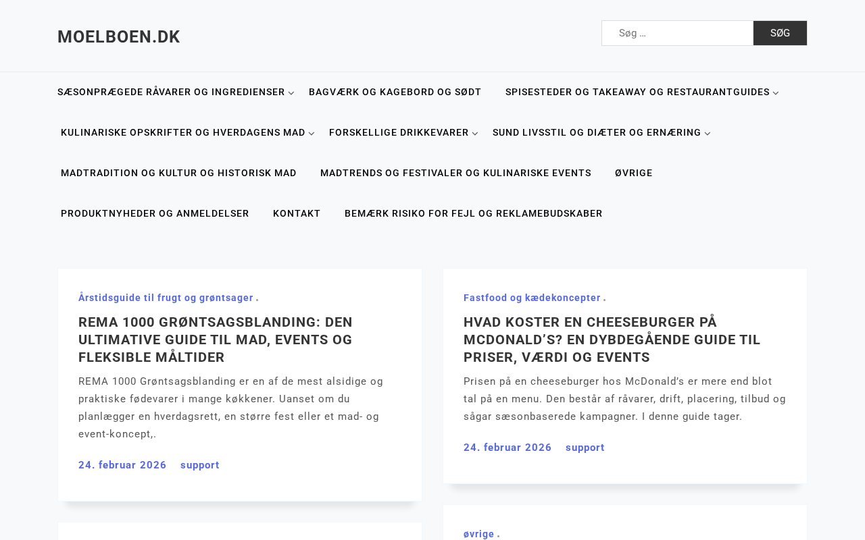
Task: Open Bemærk risiko for fejl og reklamebudskaber
Action: pyautogui.click(x=474, y=214)
